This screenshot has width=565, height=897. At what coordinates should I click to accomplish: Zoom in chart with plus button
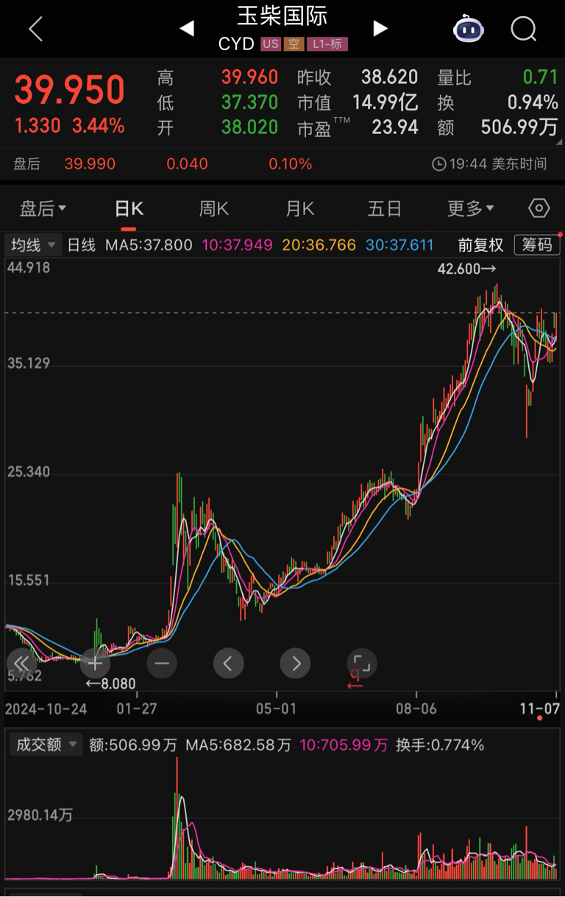pos(95,664)
